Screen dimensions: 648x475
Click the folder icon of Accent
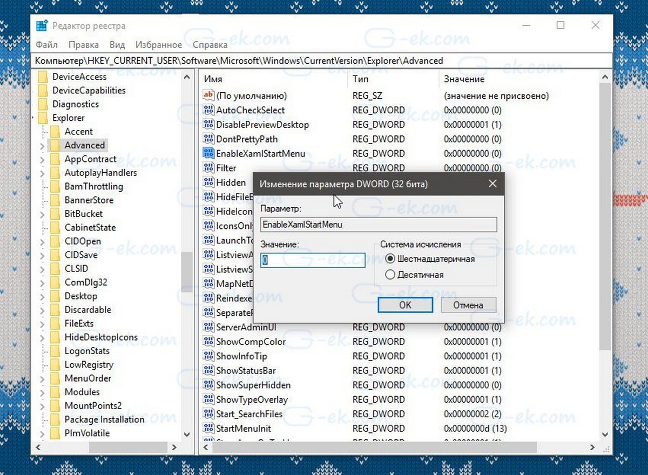coord(55,132)
